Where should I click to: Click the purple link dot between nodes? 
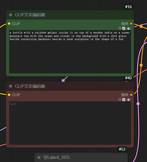(63, 80)
